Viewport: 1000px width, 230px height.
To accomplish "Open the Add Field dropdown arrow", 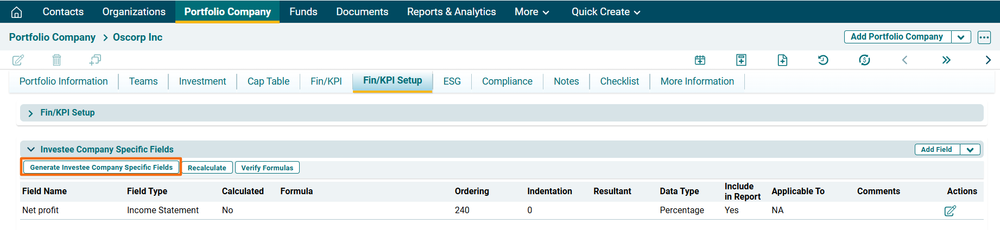I will (x=970, y=150).
